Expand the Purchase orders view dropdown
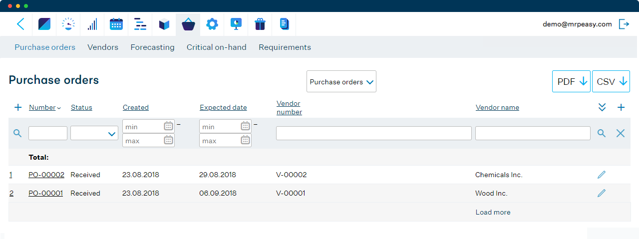This screenshot has width=639, height=239. (x=341, y=82)
